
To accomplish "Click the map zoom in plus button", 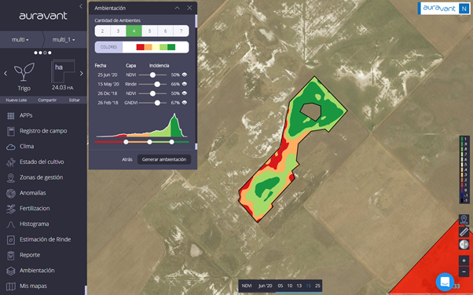I will click(464, 260).
